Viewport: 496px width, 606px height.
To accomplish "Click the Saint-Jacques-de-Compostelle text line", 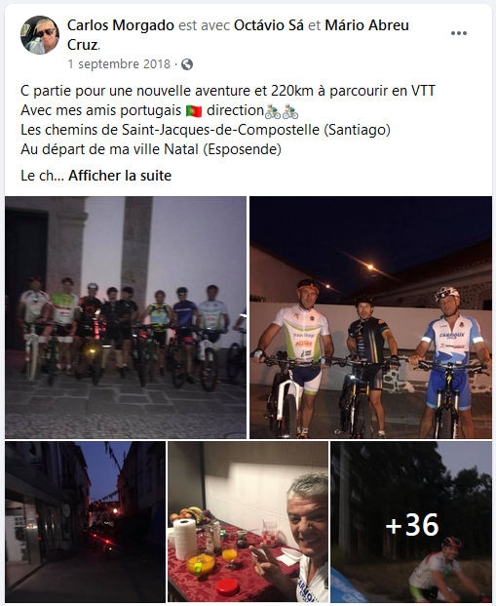I will click(206, 130).
